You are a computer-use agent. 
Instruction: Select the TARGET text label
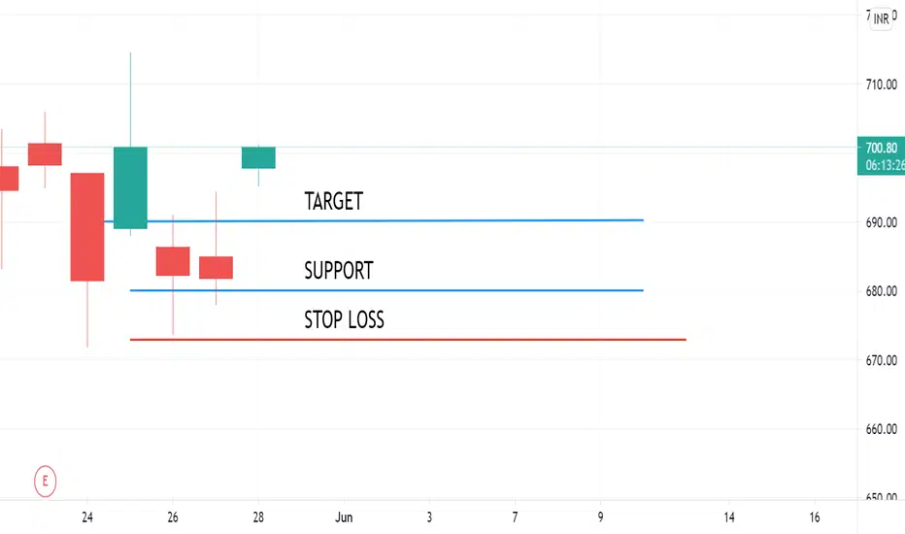tap(334, 202)
